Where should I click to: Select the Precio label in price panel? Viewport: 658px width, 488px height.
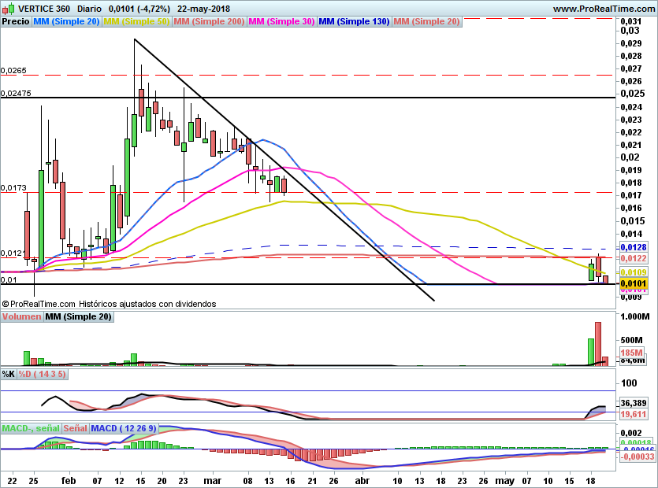coord(16,22)
